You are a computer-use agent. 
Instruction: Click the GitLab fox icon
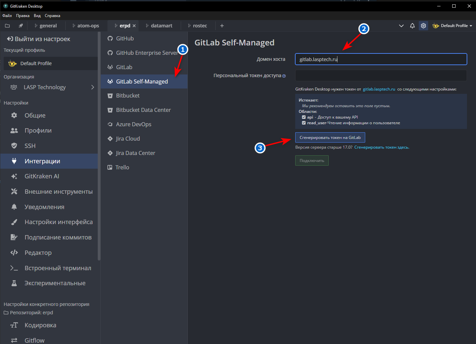coord(110,67)
